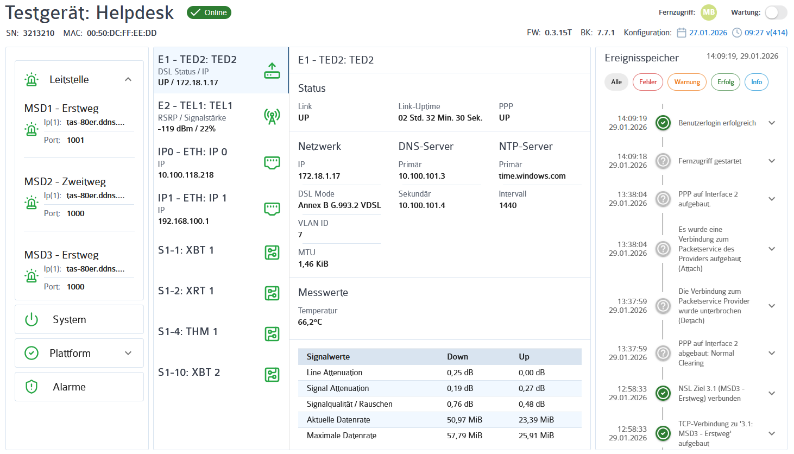Open the configuration time 09:27 v(414) link
794x454 pixels.
point(760,33)
